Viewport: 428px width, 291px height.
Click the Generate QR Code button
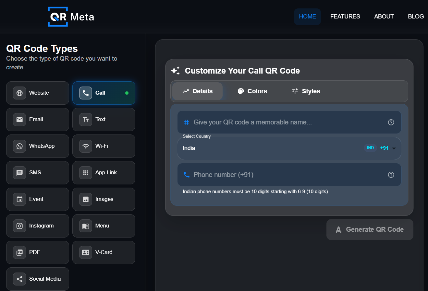370,230
